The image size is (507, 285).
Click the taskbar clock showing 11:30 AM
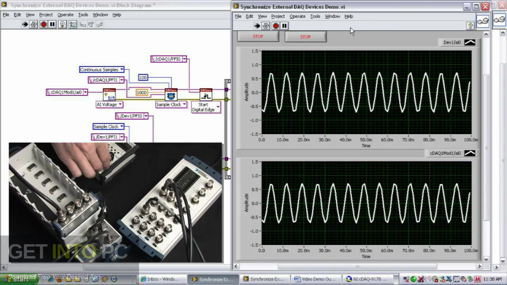(493, 279)
